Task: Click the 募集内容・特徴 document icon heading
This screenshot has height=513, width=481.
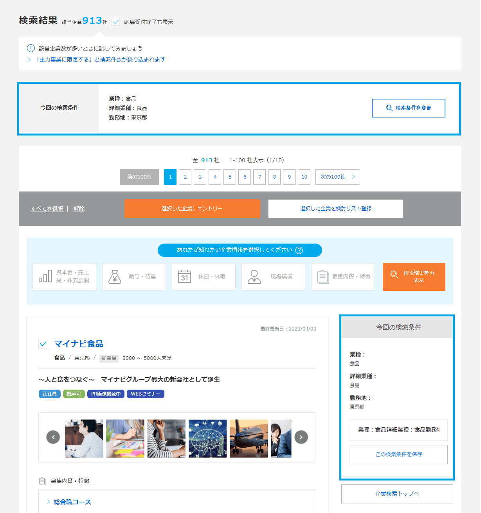Action: [42, 481]
